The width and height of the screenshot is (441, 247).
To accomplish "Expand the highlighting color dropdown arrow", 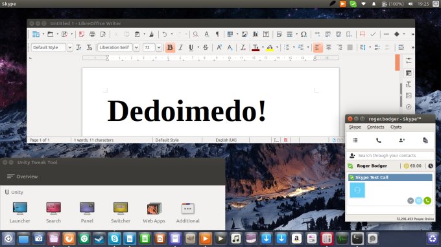I will 277,47.
